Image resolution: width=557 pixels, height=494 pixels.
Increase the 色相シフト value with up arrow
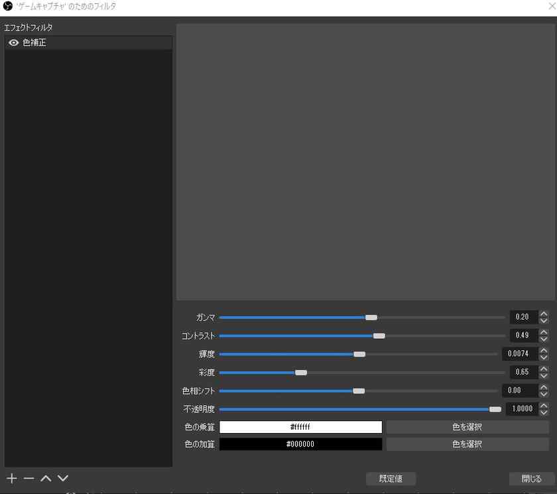coord(544,387)
